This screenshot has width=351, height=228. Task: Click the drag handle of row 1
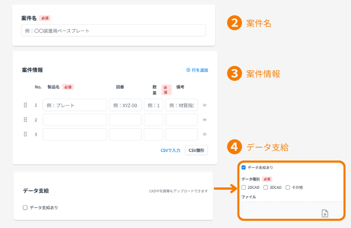(x=25, y=105)
